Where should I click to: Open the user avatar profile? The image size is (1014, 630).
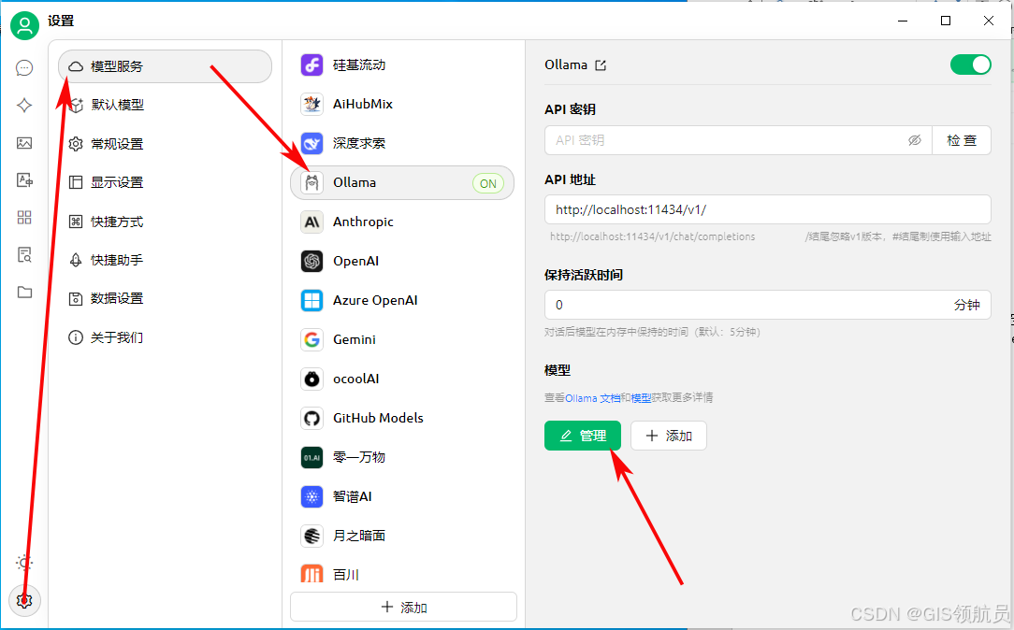[24, 25]
